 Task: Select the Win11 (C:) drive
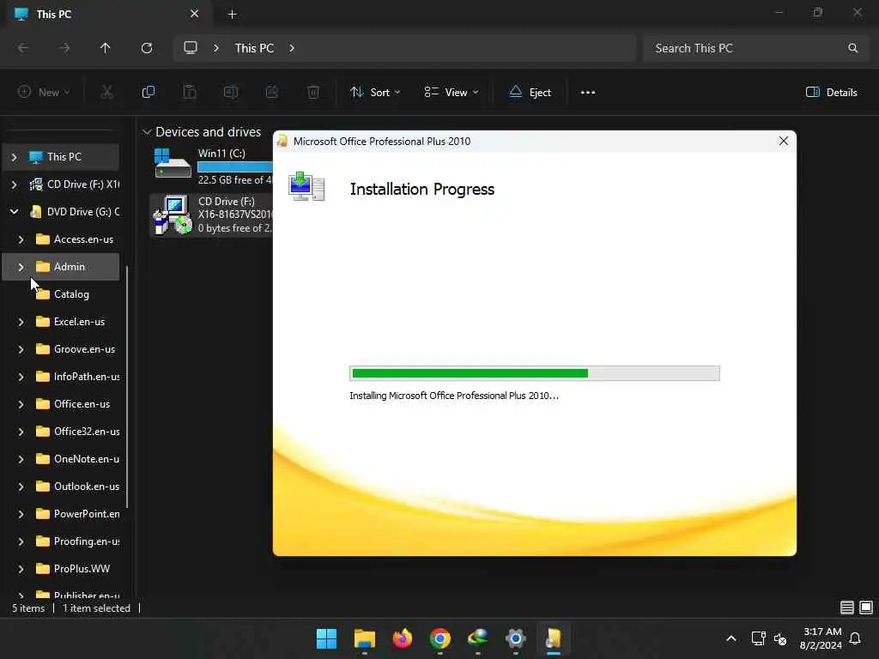pos(213,166)
